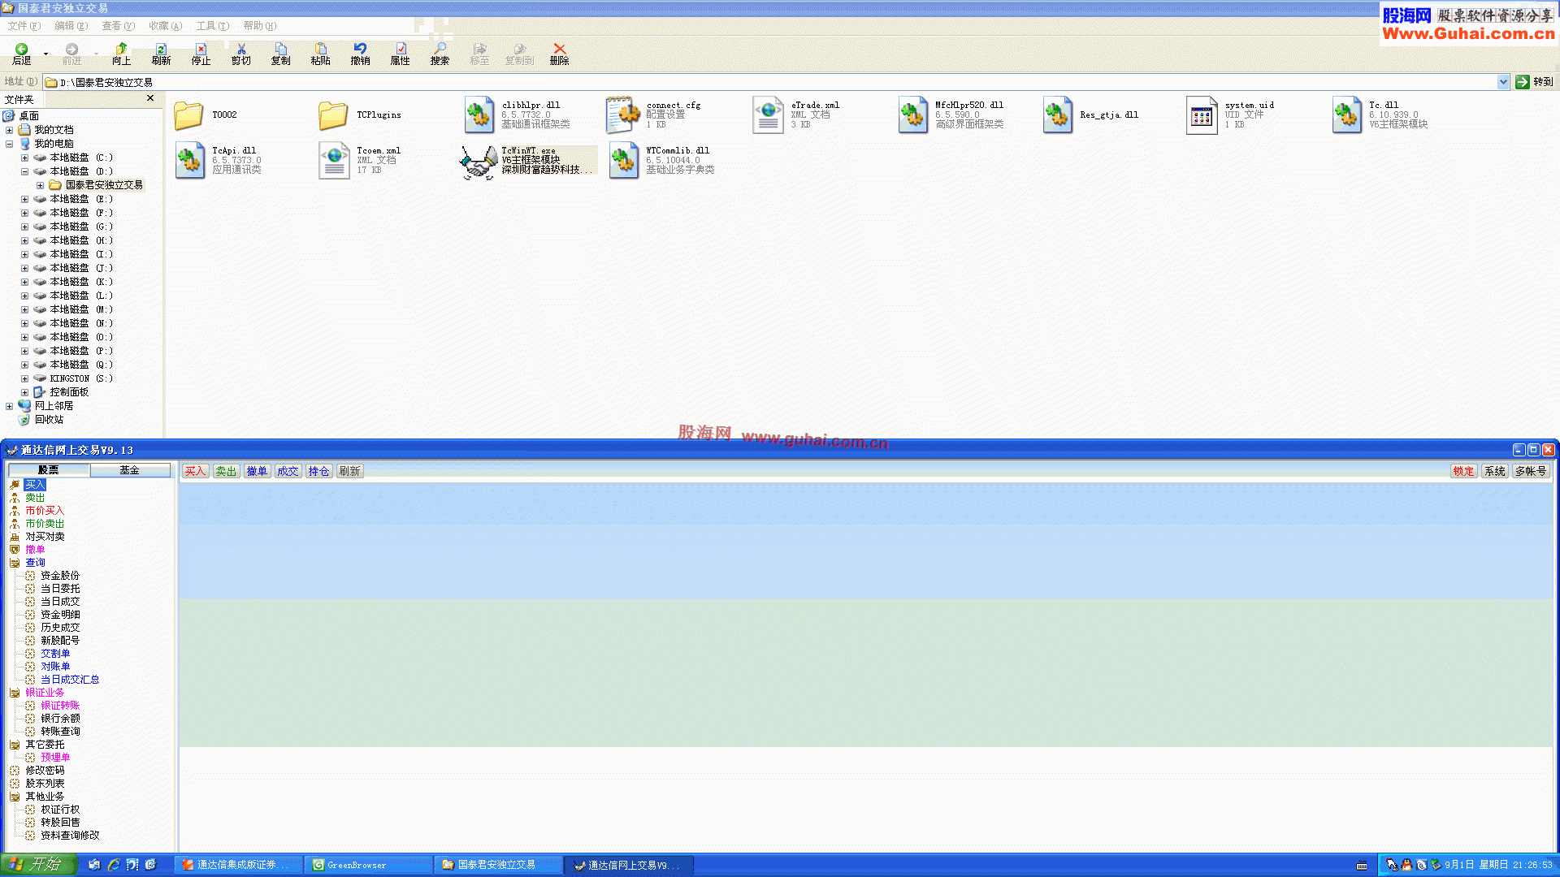The image size is (1560, 877).
Task: Click the 停止 stop toolbar icon
Action: [201, 54]
